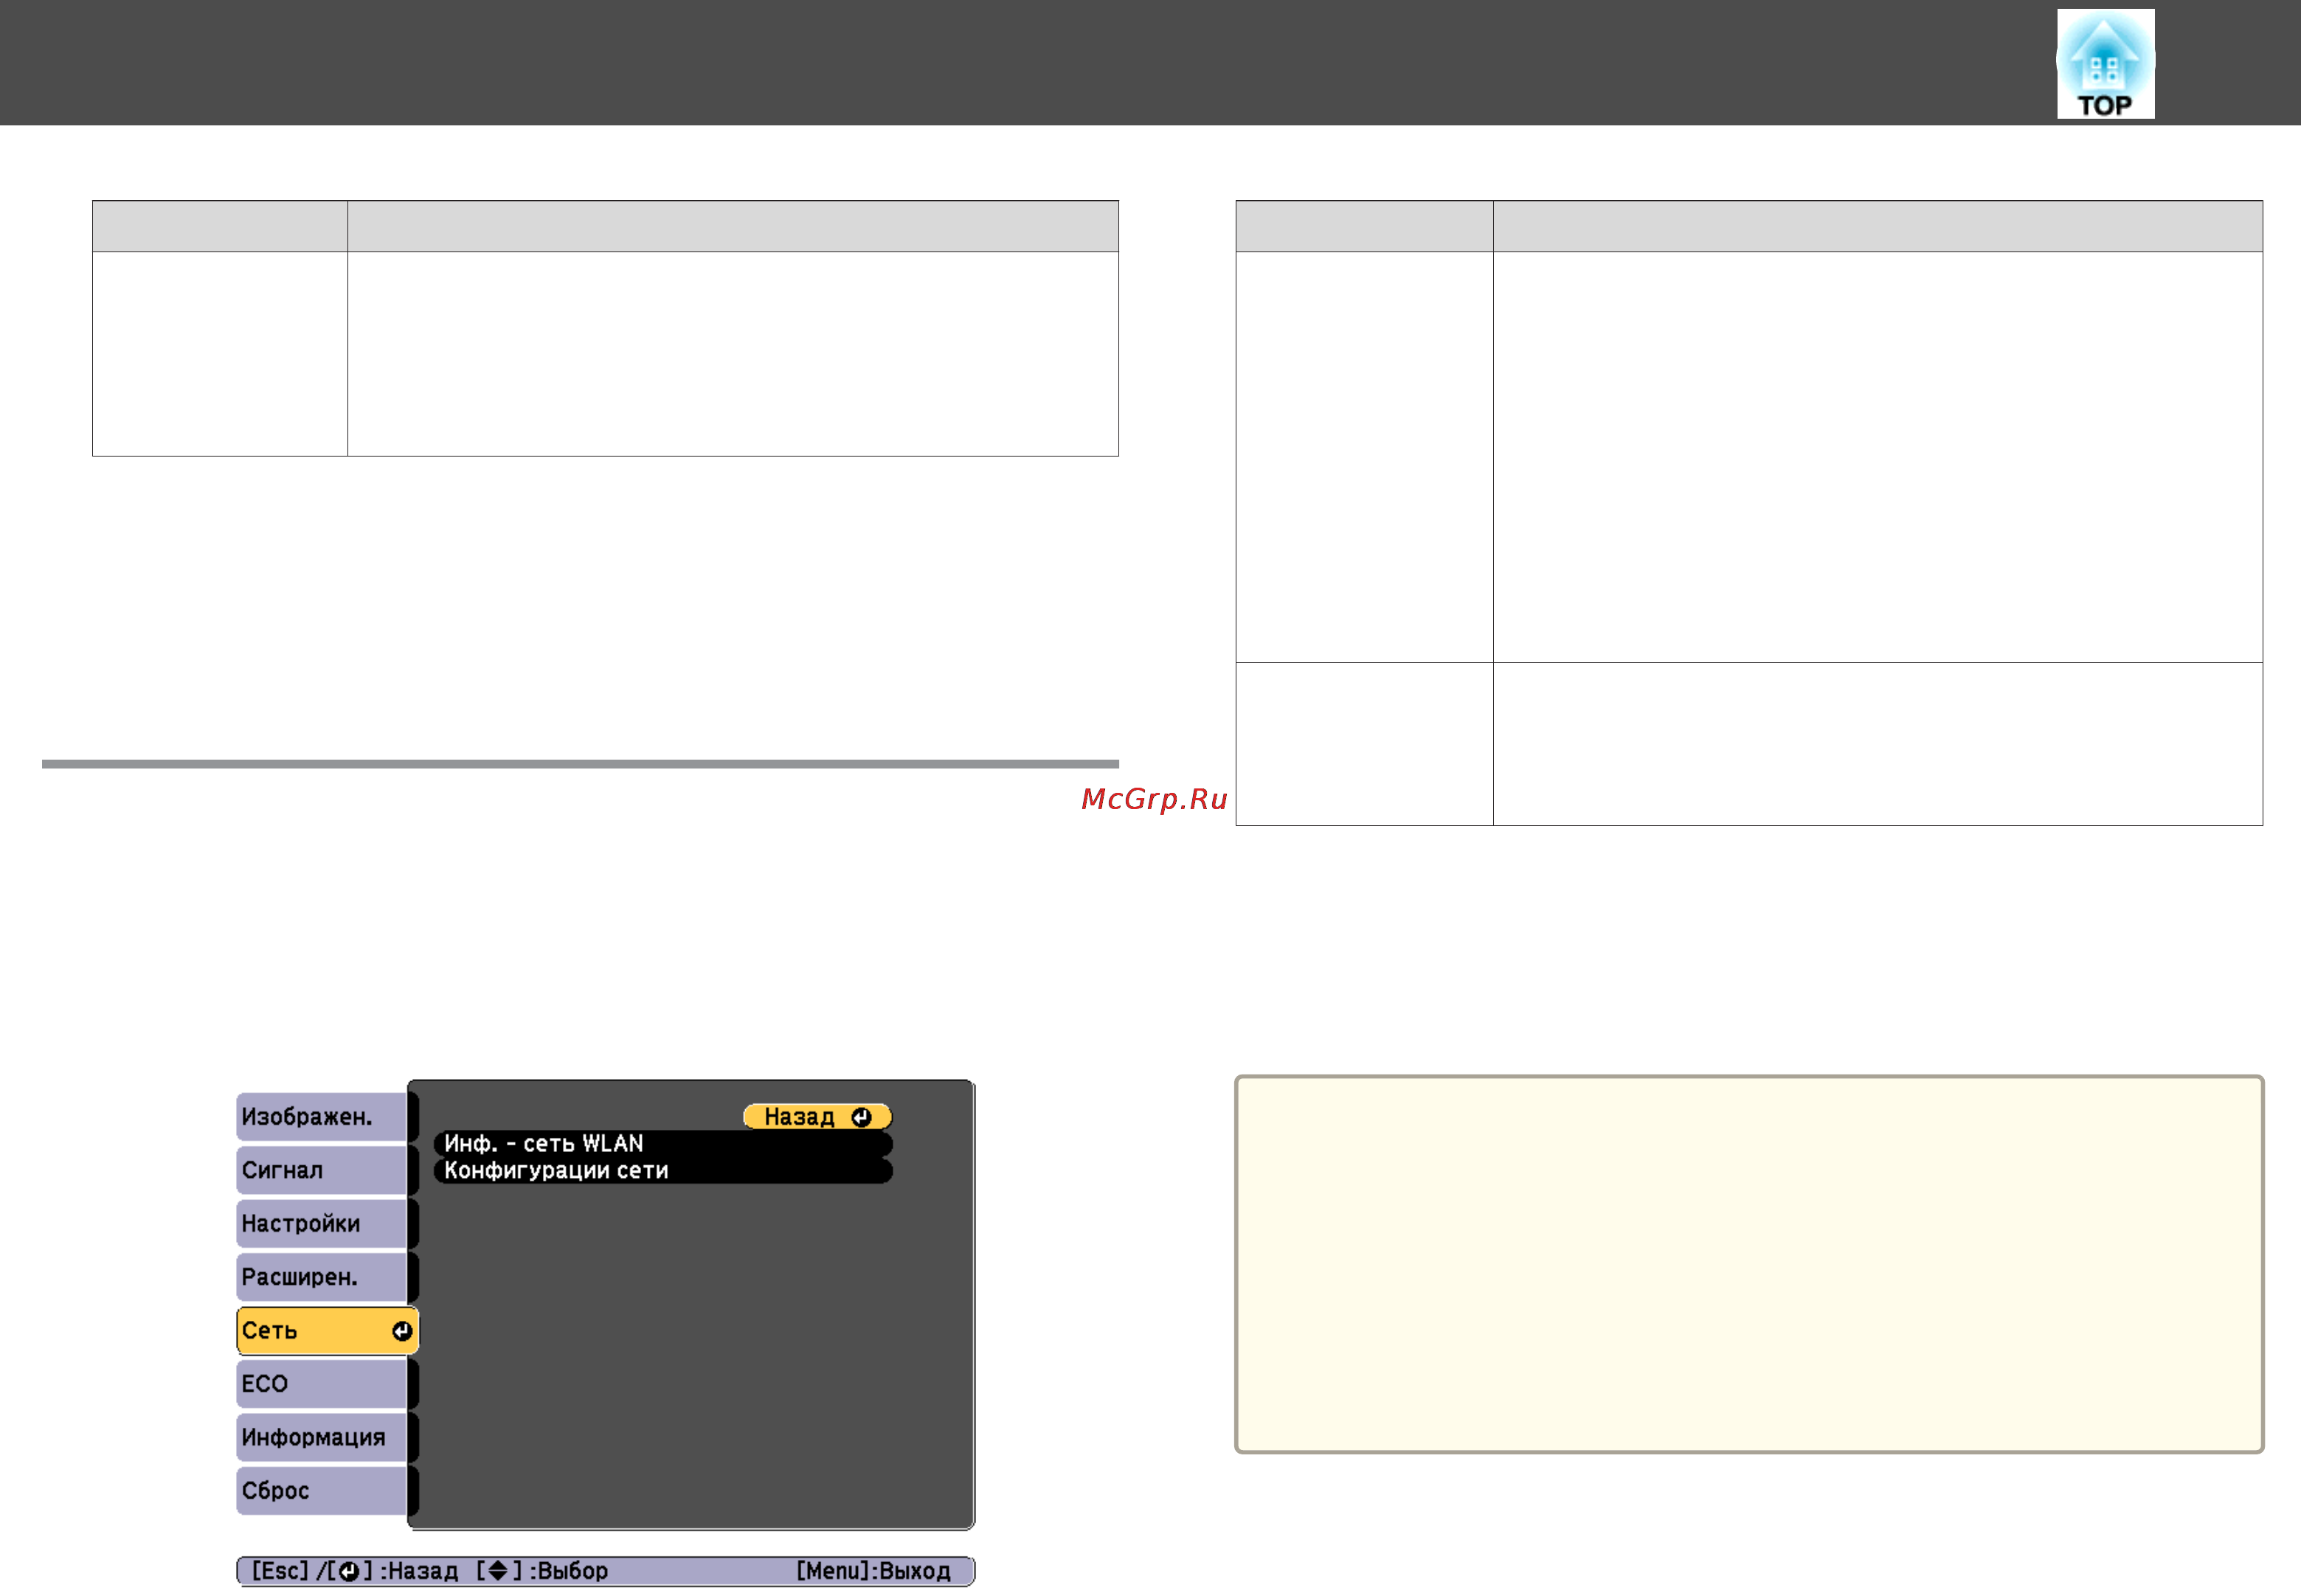Screen dimensions: 2301x1596
Task: Click the Назад button
Action: tap(817, 1117)
